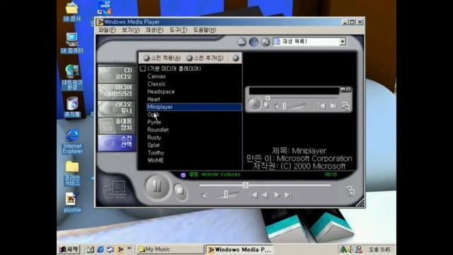Expand quick launch overflow chevron

(x=129, y=249)
